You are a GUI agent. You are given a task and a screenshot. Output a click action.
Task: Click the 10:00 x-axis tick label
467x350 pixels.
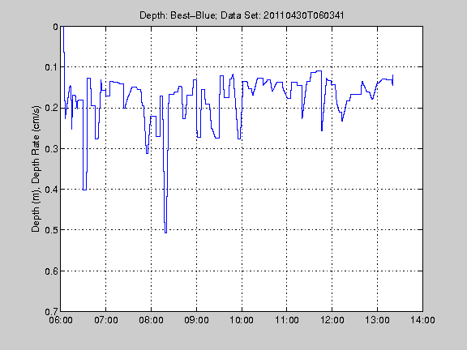point(242,320)
